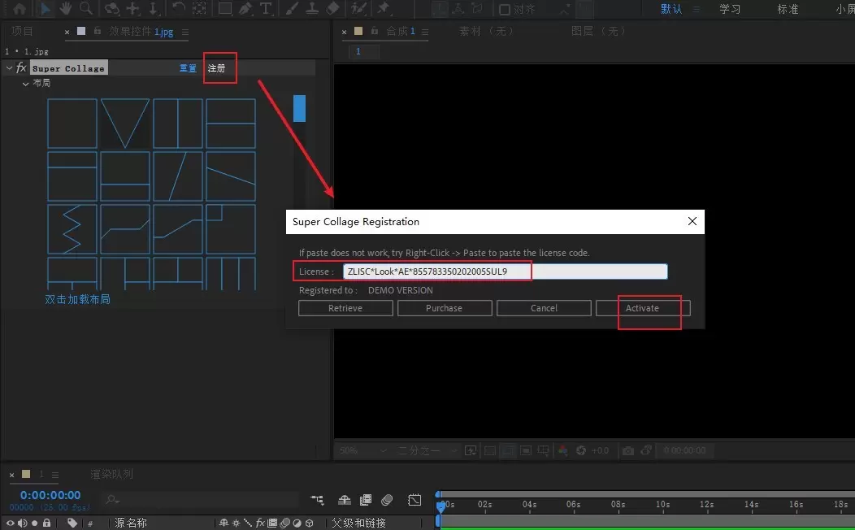Image resolution: width=855 pixels, height=530 pixels.
Task: Go to the Home screen icon
Action: point(19,9)
